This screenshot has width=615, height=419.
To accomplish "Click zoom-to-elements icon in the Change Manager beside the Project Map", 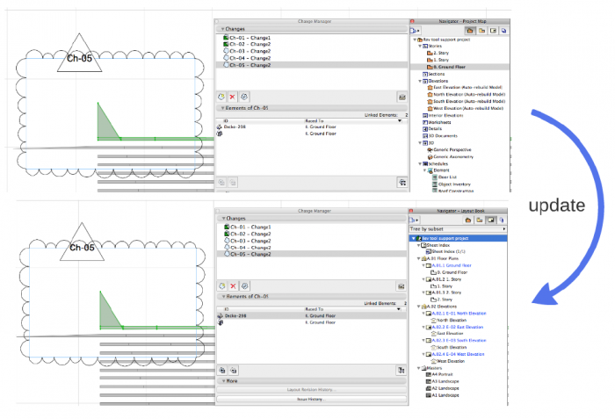I will [x=402, y=183].
